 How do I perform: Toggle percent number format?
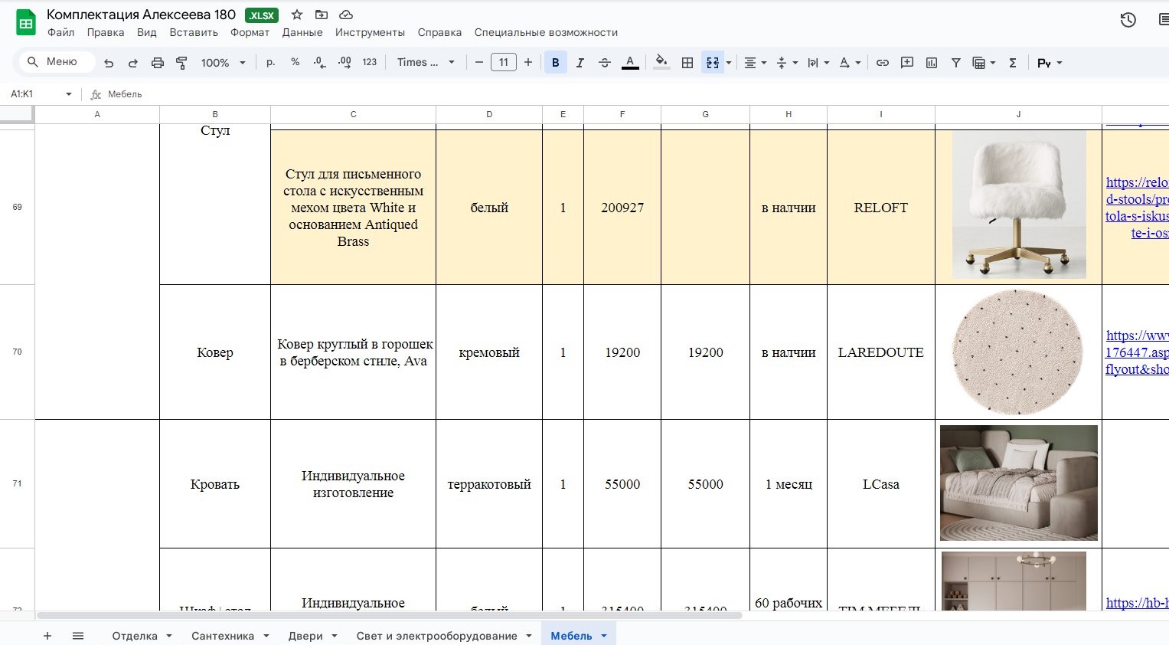[295, 62]
